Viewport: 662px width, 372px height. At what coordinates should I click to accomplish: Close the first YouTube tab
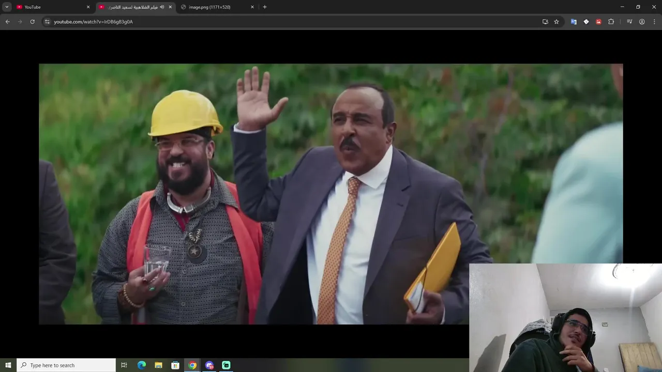point(88,7)
